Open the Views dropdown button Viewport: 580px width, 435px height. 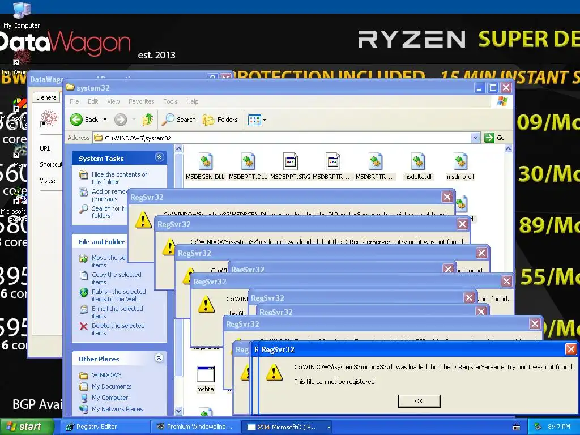pos(257,120)
